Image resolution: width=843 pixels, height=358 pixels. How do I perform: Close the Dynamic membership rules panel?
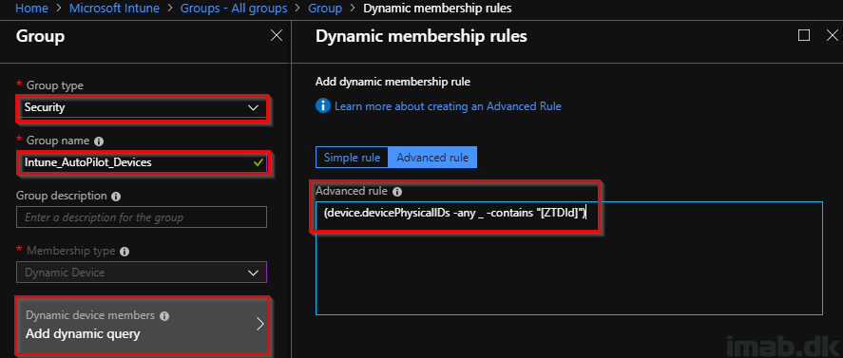point(832,35)
